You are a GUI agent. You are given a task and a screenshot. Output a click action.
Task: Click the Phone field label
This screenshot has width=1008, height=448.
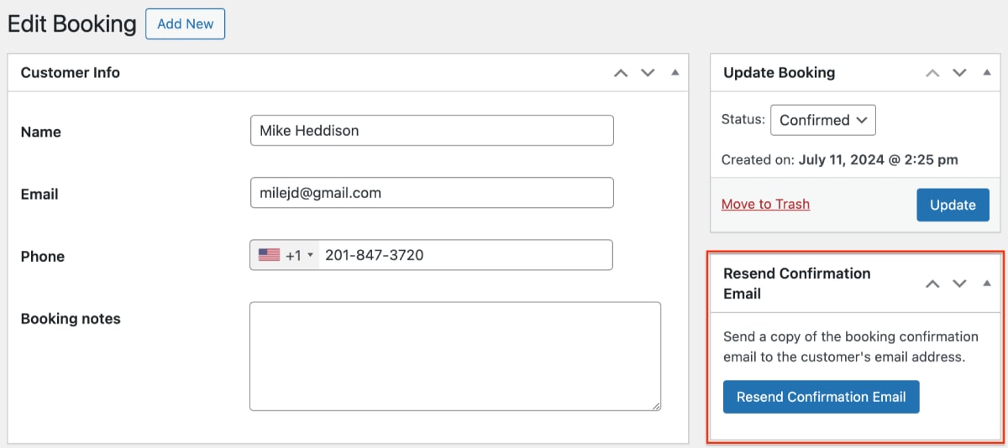tap(43, 257)
